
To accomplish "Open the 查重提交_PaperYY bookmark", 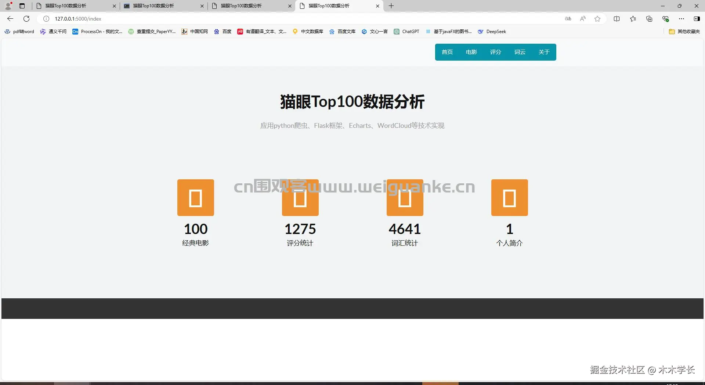I will tap(152, 32).
